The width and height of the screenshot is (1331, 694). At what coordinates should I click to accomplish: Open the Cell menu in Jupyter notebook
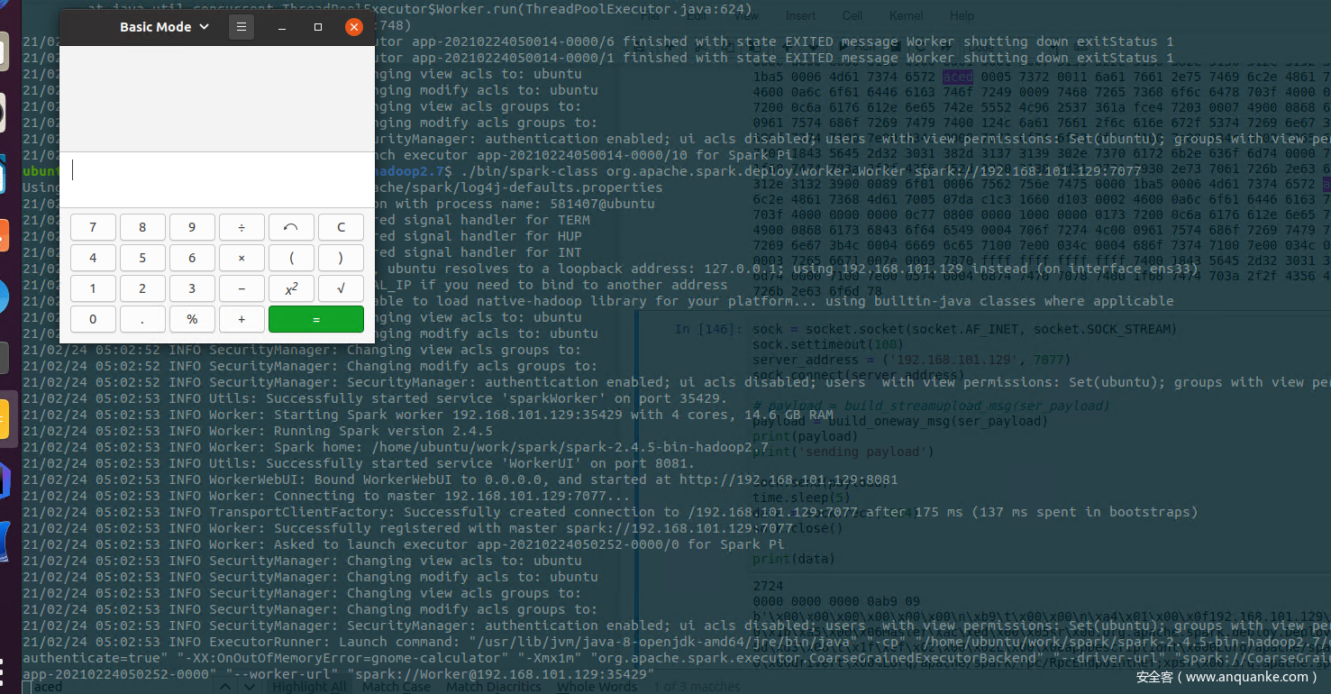[x=852, y=15]
